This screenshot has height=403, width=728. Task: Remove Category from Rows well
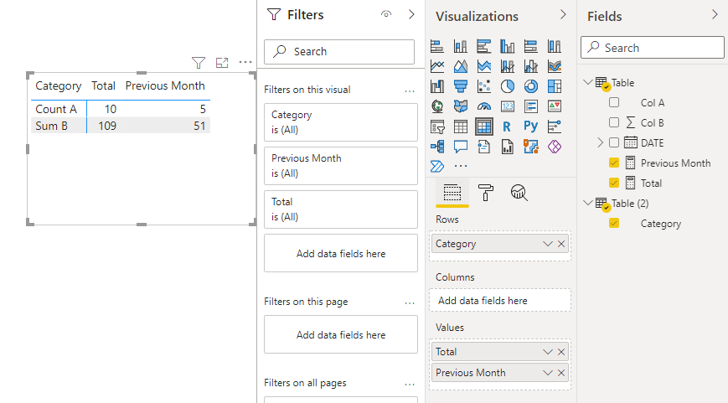(x=561, y=244)
